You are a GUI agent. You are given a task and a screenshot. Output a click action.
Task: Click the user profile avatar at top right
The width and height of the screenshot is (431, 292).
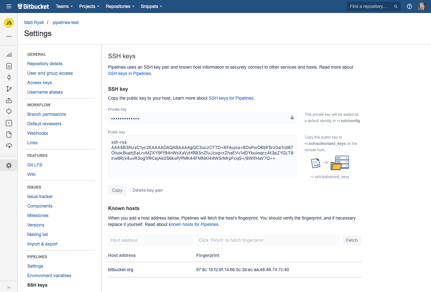[422, 6]
